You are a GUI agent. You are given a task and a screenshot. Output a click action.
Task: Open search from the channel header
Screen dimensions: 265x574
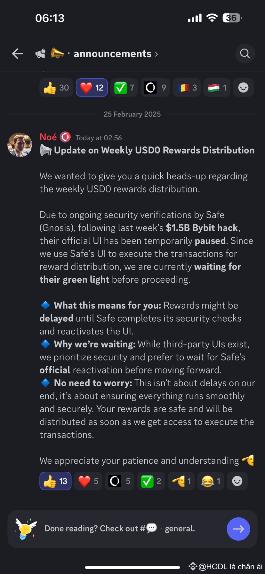[245, 53]
